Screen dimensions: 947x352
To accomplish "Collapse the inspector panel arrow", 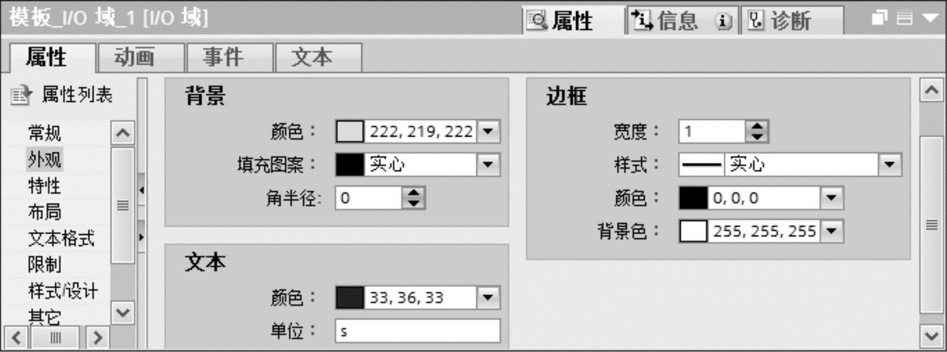I will (x=931, y=18).
